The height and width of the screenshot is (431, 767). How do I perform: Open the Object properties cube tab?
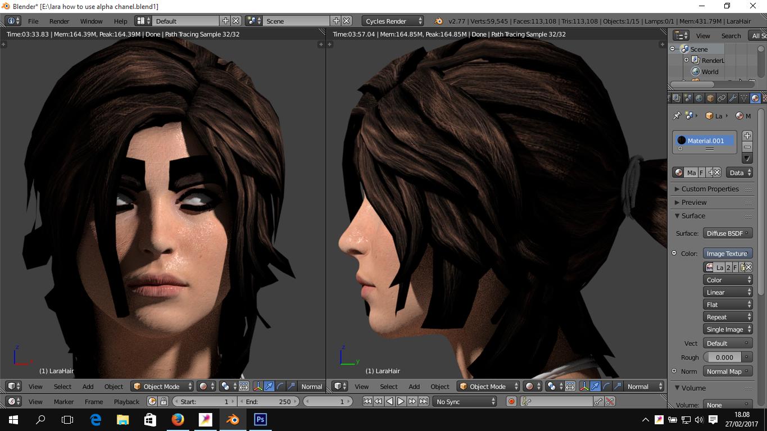tap(710, 98)
